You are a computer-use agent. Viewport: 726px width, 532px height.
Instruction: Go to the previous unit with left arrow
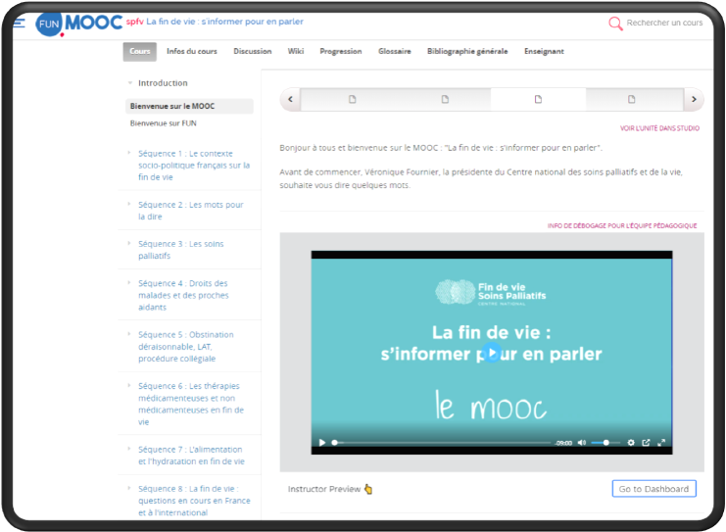pos(290,99)
